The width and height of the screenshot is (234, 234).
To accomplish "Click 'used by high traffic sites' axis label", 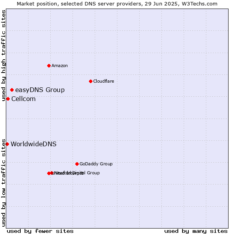I will (3, 55).
